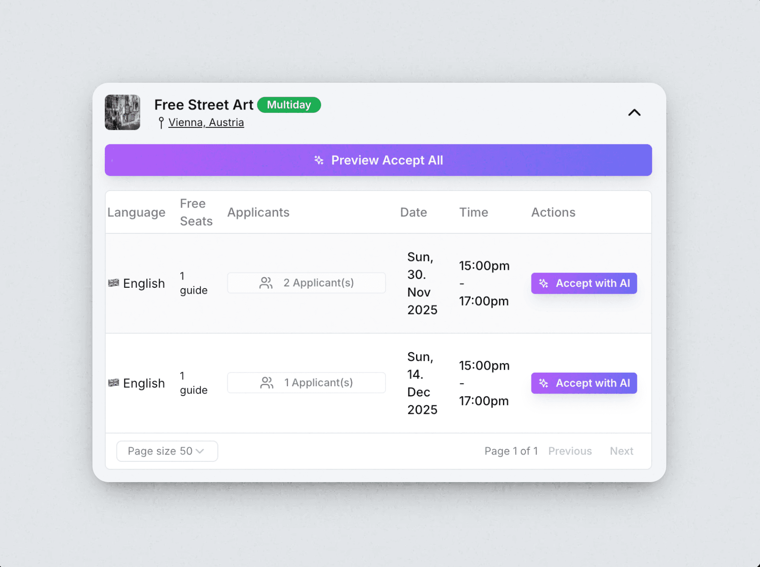
Task: Click the green Multiday badge
Action: pos(289,105)
